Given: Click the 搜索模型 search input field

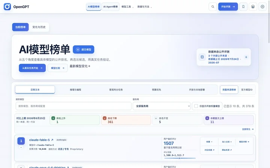Looking at the screenshot, I should point(73,106).
